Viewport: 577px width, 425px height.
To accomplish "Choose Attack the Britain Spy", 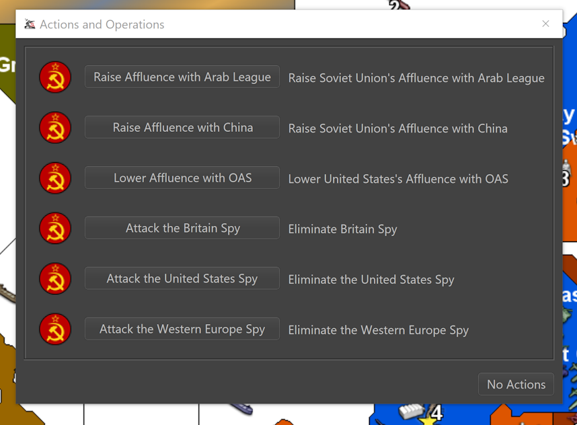I will click(x=182, y=228).
